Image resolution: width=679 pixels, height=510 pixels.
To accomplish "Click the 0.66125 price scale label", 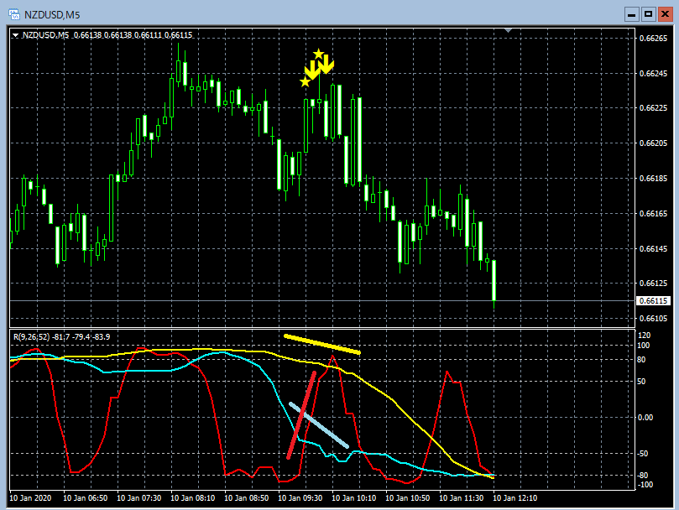I will 654,284.
